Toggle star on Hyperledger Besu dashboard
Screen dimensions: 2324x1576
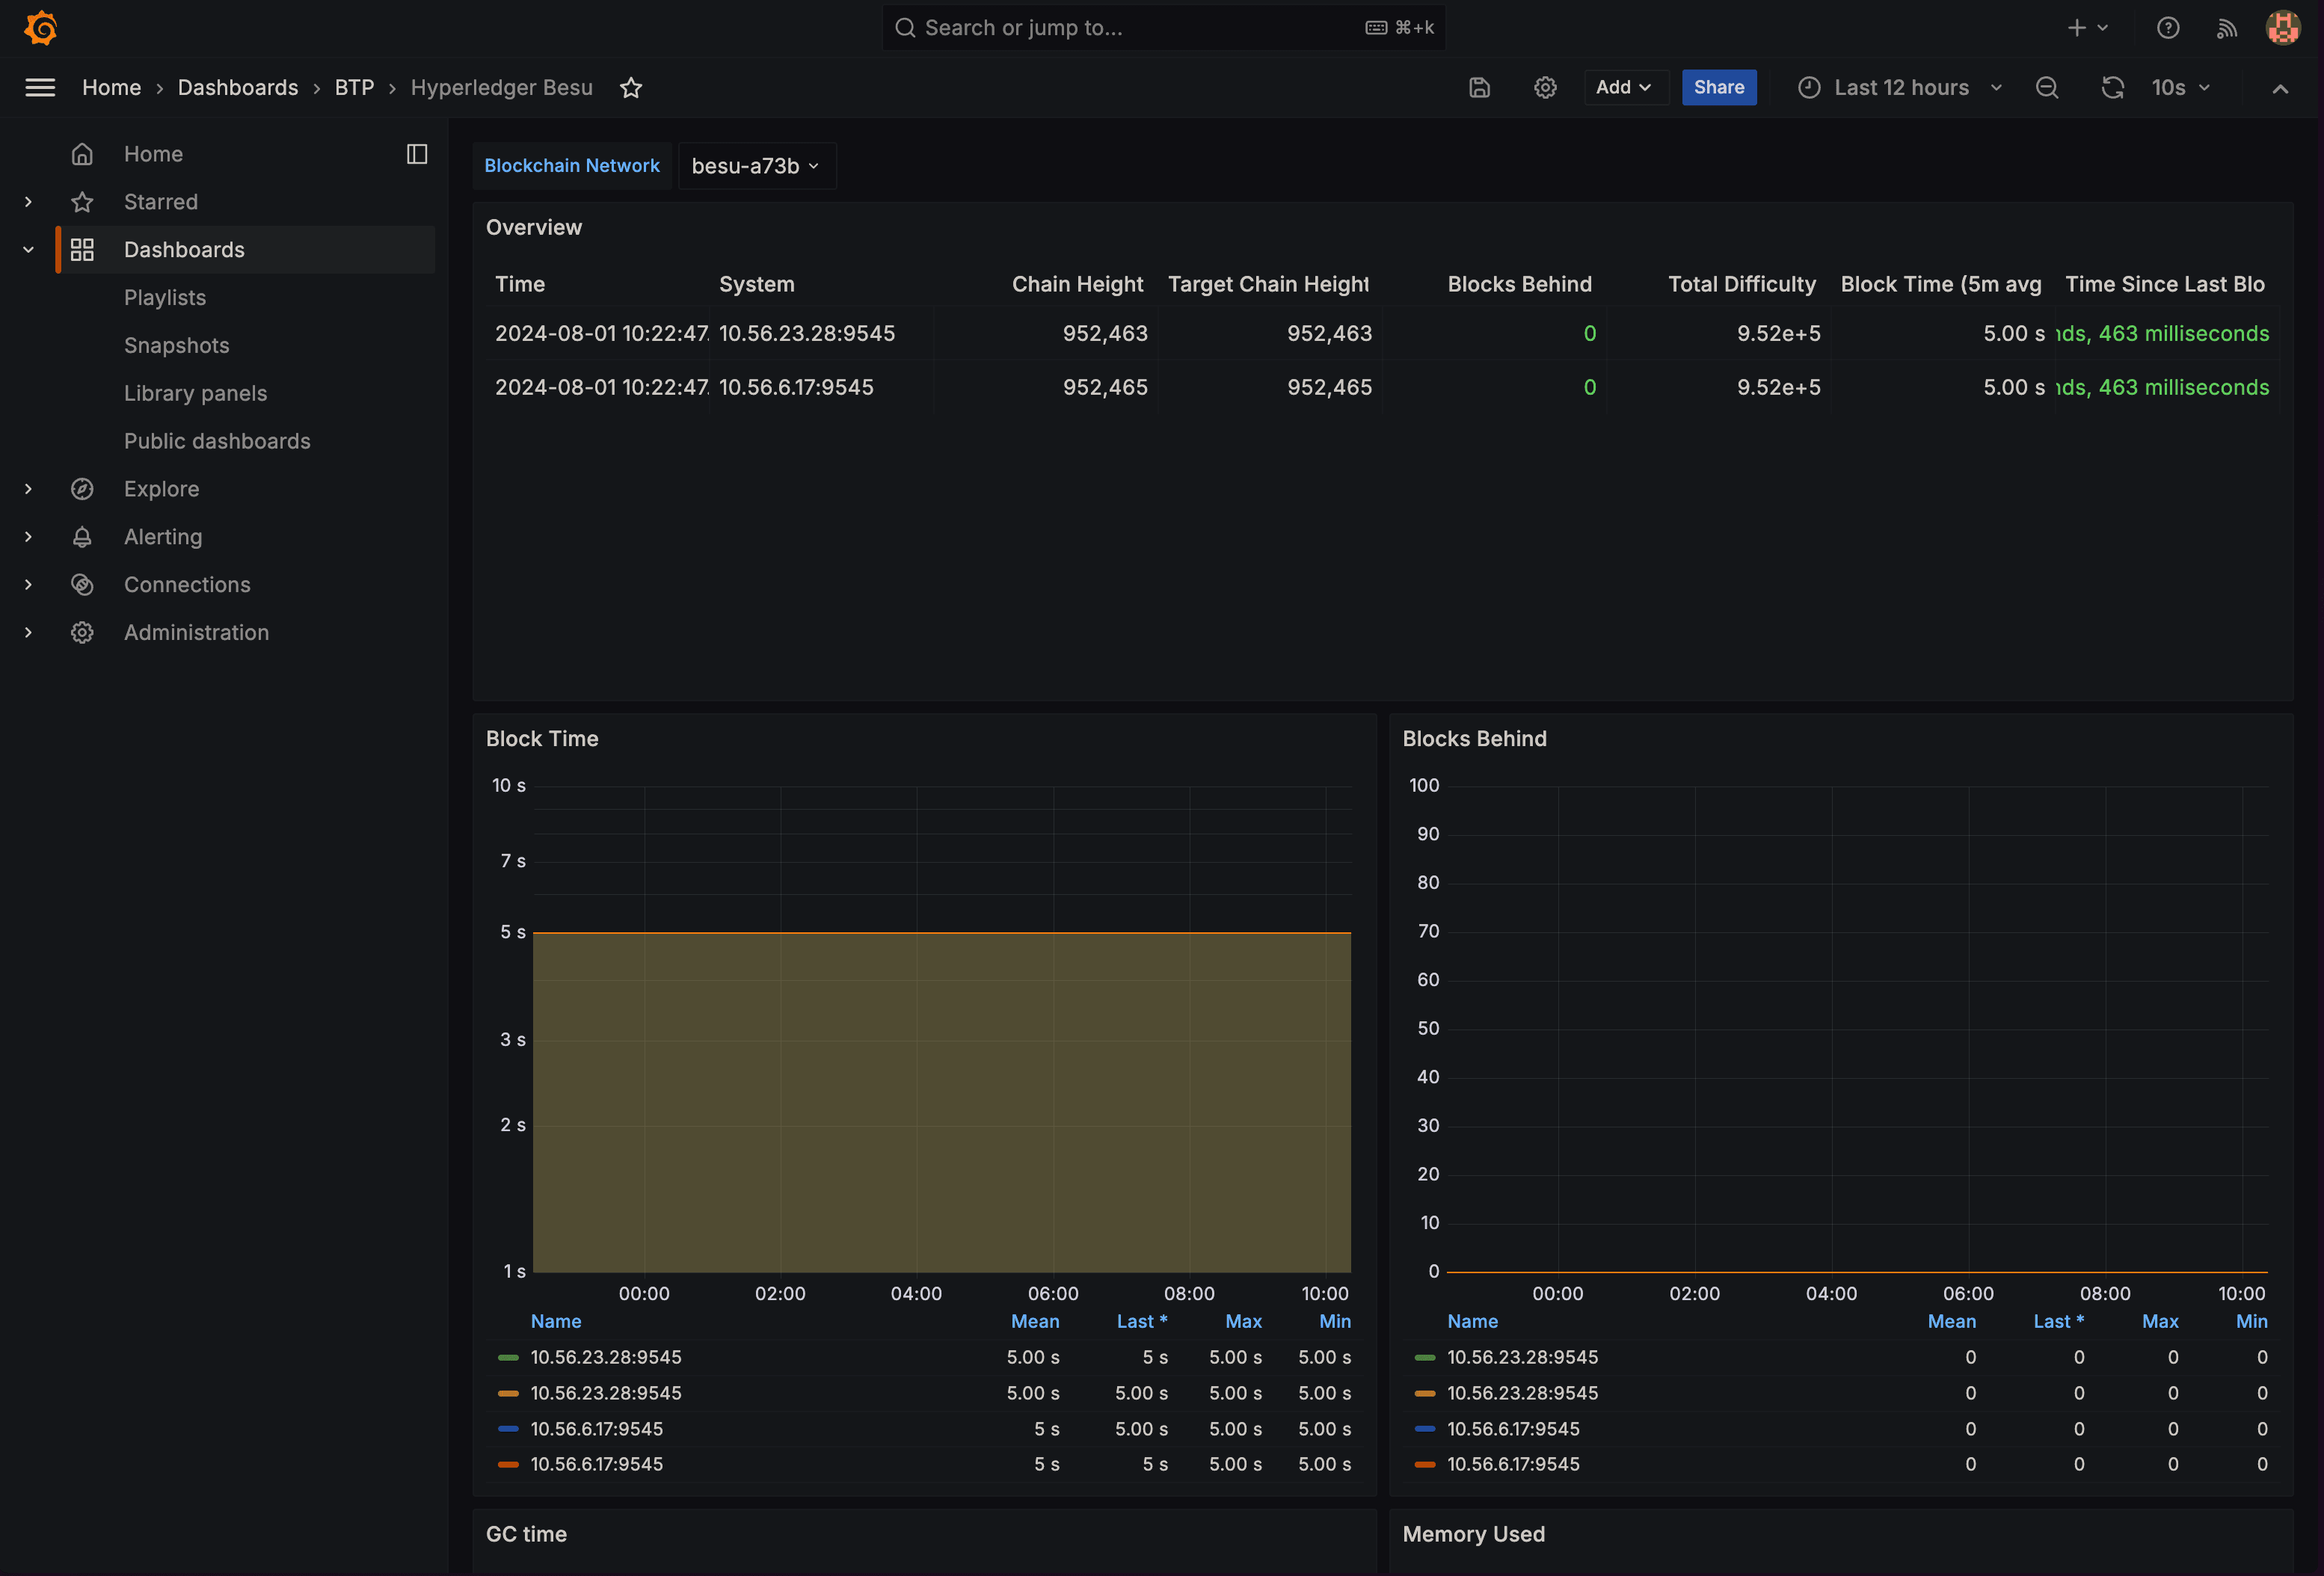(x=630, y=86)
